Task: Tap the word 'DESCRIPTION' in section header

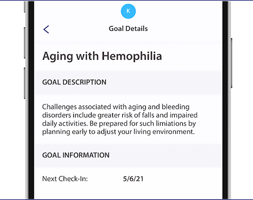Action: [x=84, y=82]
